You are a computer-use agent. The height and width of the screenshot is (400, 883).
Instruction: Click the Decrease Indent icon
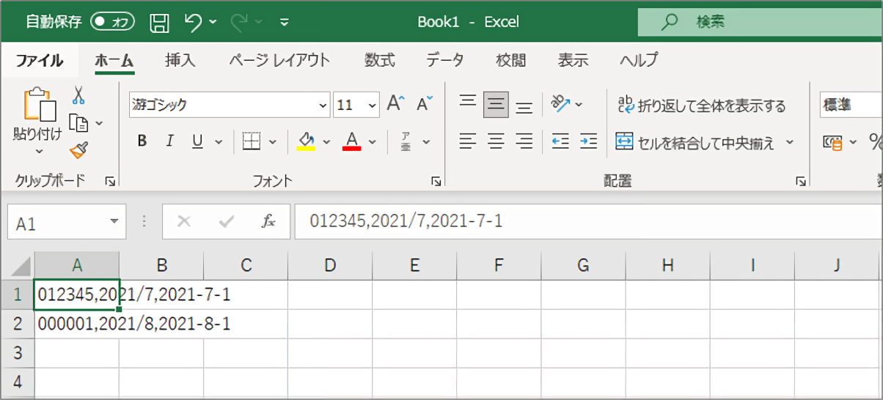pos(560,141)
